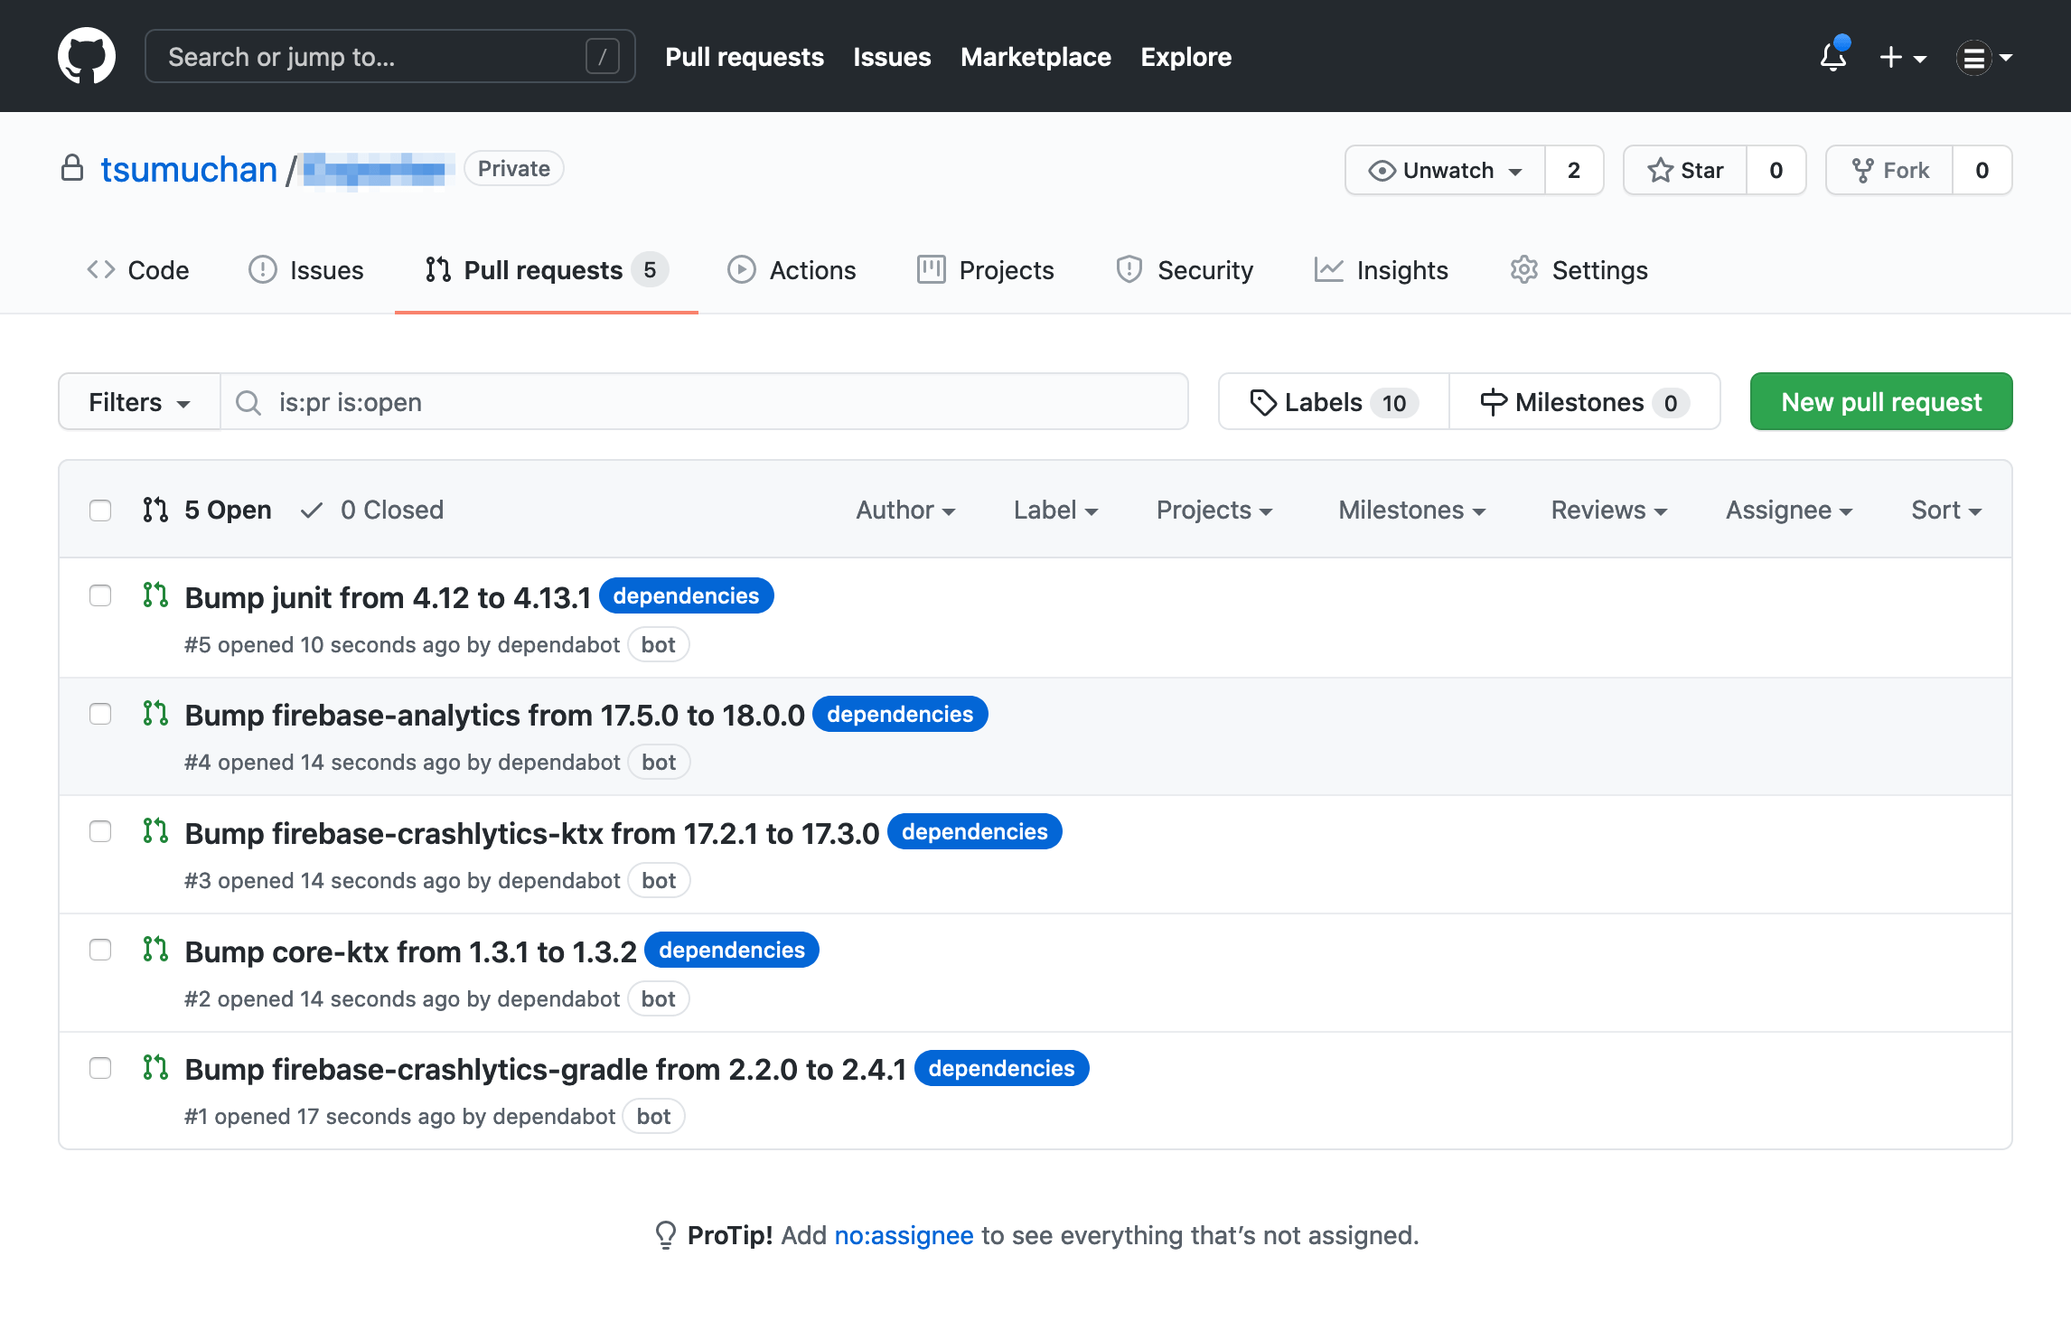Click the watchers count 2

pyautogui.click(x=1574, y=170)
